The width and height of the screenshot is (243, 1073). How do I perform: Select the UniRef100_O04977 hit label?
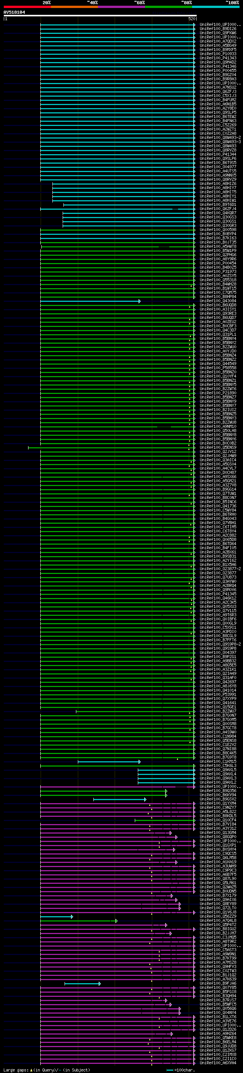[x=218, y=167]
